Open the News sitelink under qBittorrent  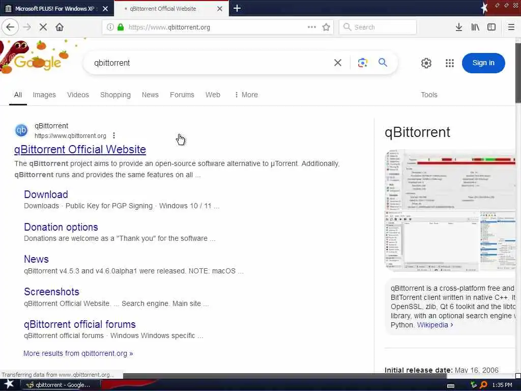(x=36, y=259)
